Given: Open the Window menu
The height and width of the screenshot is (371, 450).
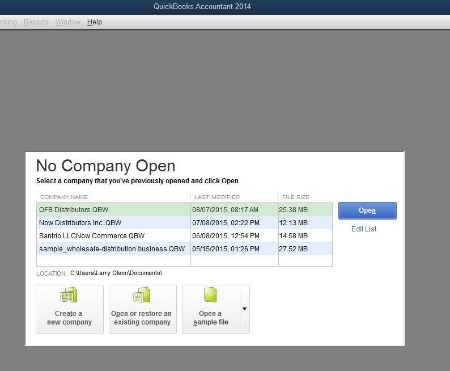Looking at the screenshot, I should pos(67,22).
